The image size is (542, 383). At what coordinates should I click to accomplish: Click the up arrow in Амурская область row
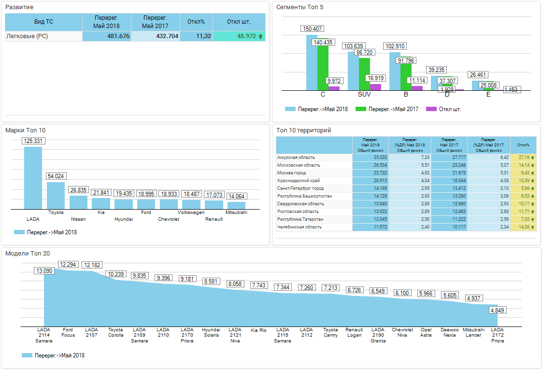tap(533, 157)
